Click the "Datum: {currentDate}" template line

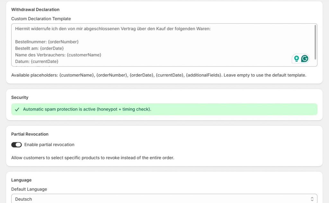click(x=37, y=61)
